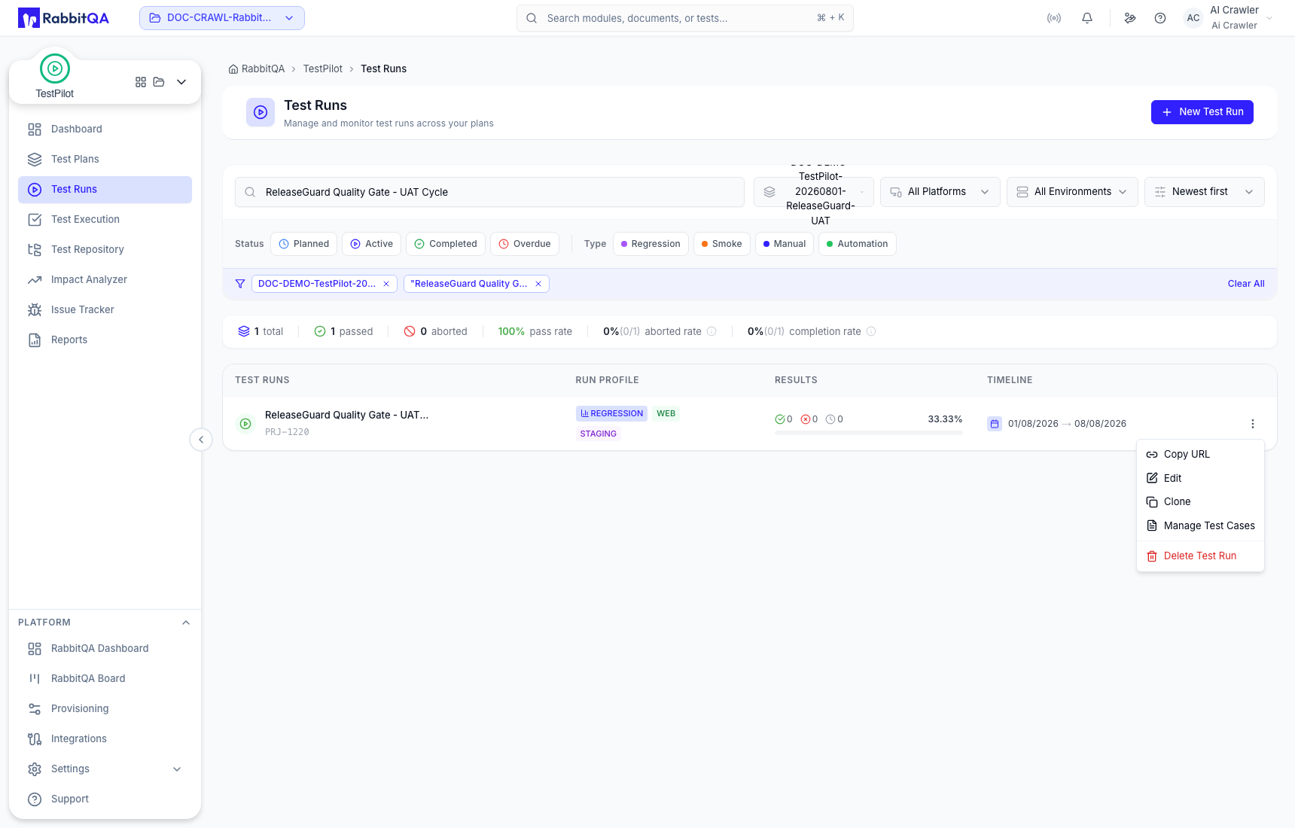Click the filter funnel icon

(x=240, y=284)
